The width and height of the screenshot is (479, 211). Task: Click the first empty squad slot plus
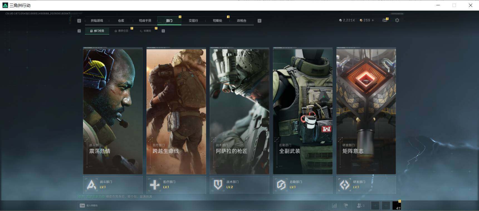[375, 206]
